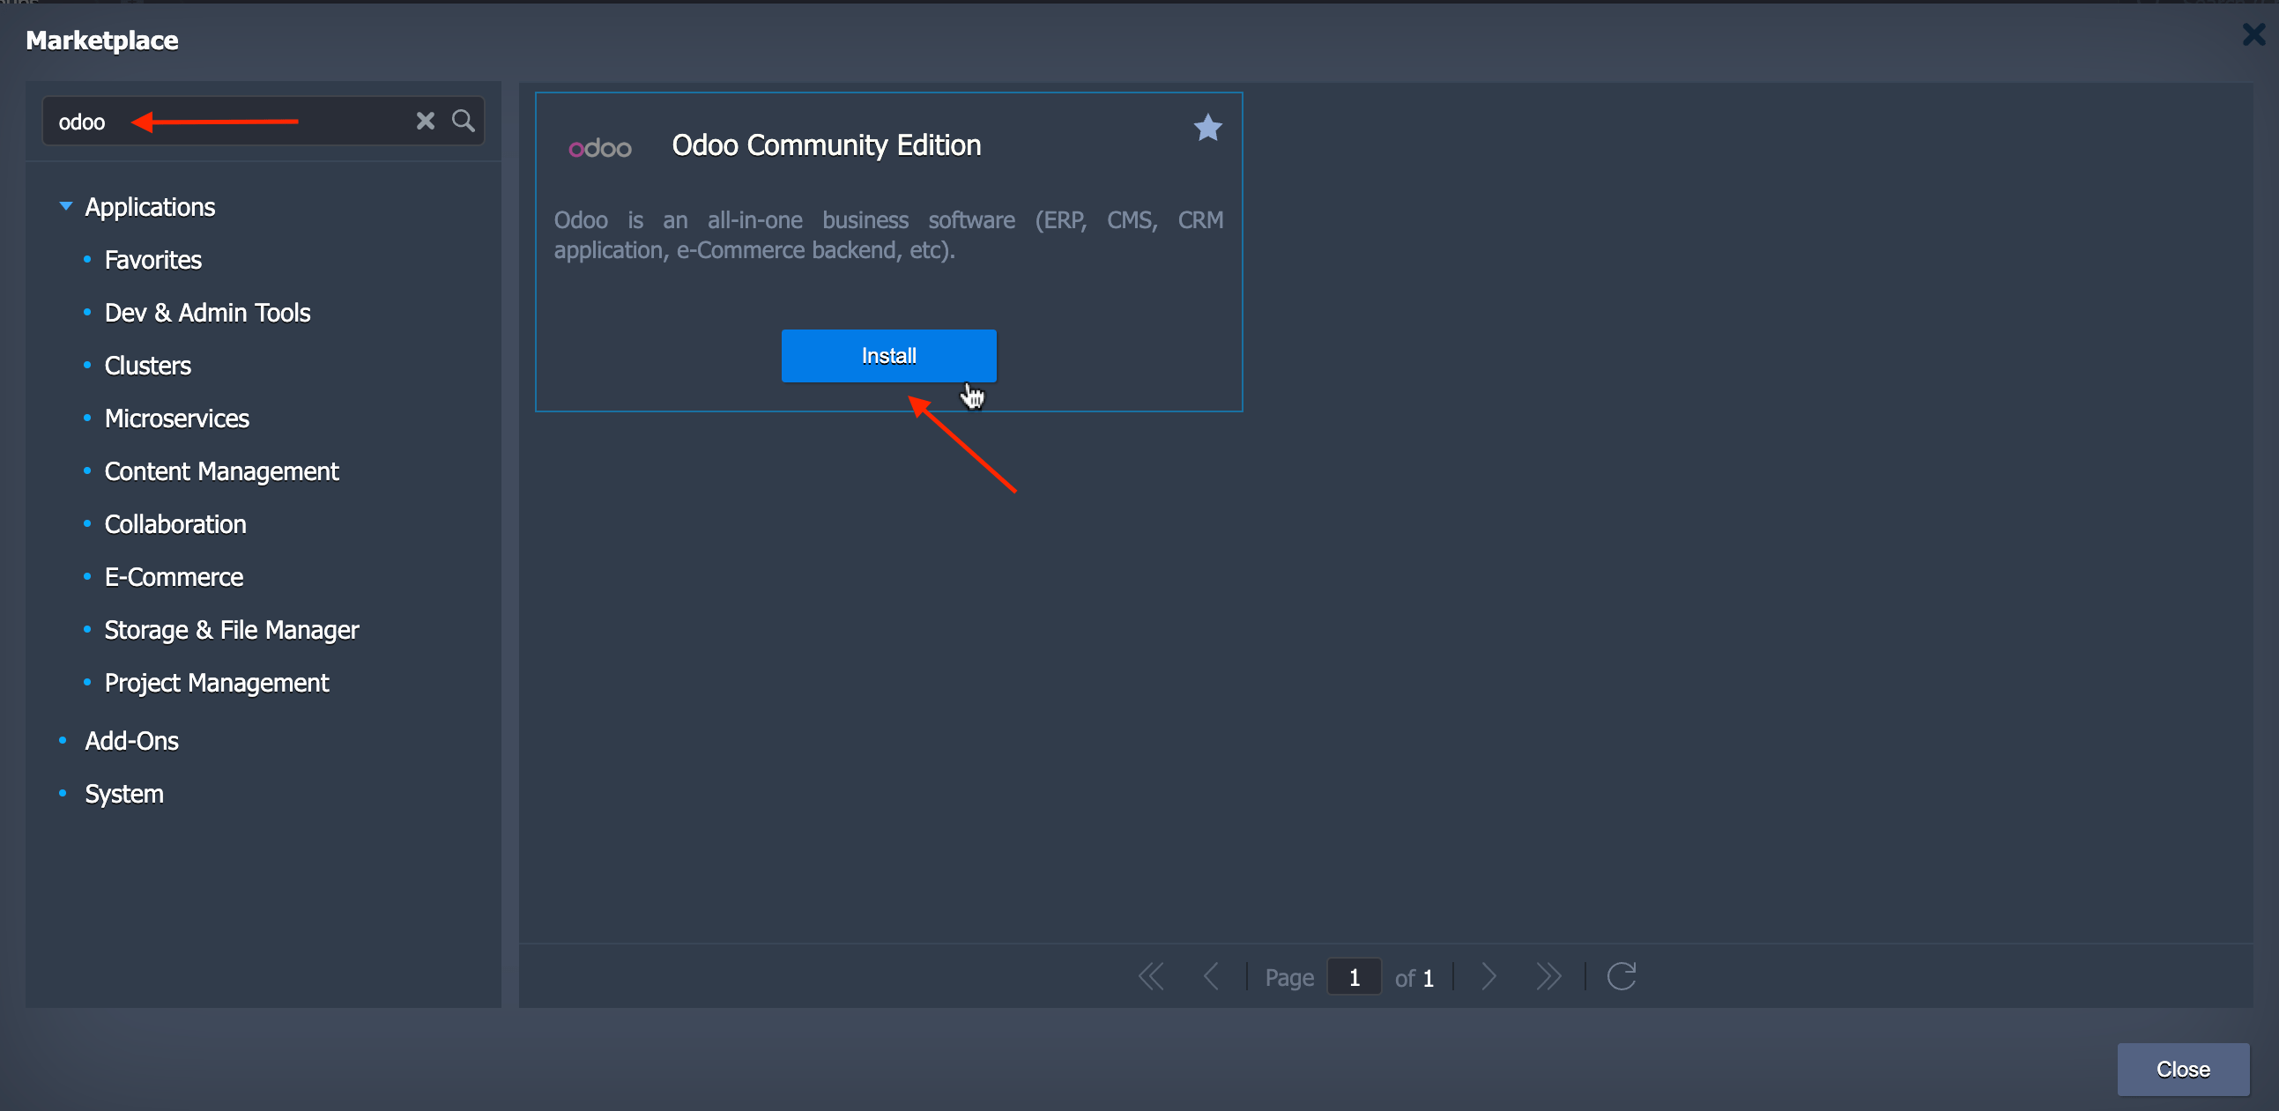
Task: Go to the last page
Action: [x=1548, y=977]
